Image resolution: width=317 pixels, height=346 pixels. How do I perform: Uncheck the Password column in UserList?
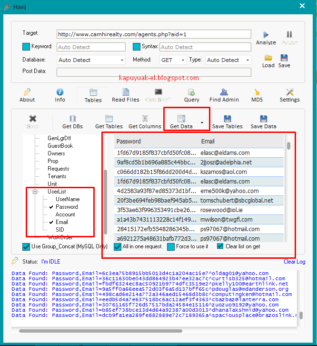pos(51,207)
